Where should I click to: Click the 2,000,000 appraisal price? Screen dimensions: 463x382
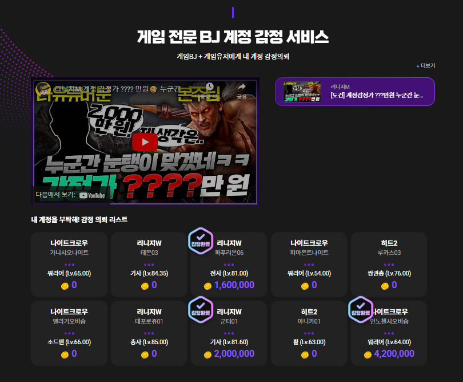(x=234, y=353)
